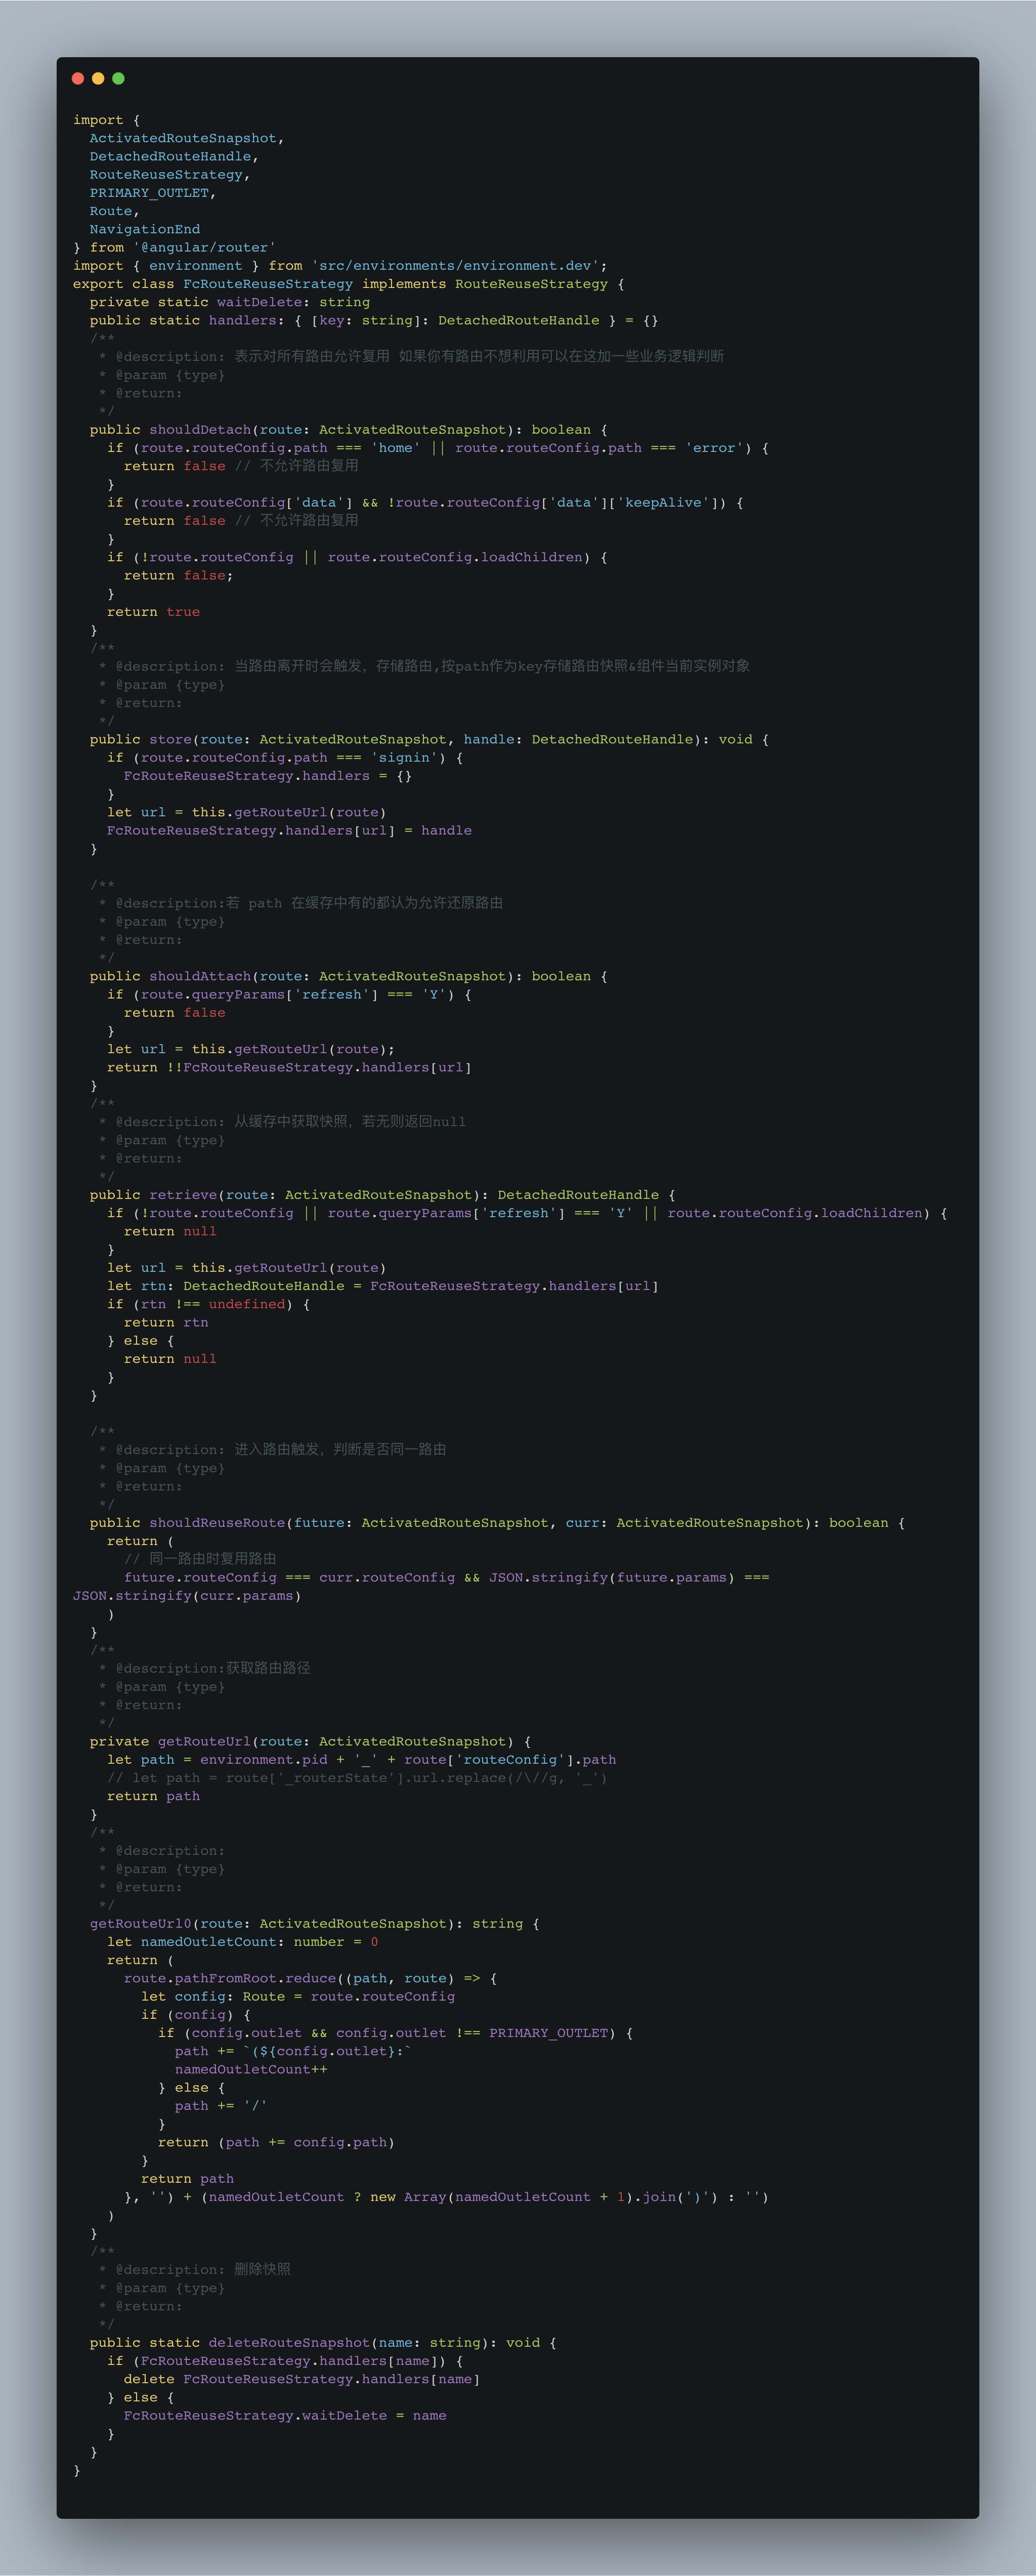The width and height of the screenshot is (1036, 2576).
Task: Click the private getRouteUrl method signature
Action: 310,1741
